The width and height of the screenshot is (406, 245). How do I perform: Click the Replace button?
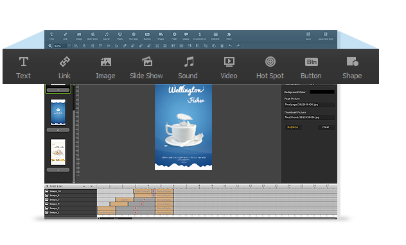tap(292, 127)
